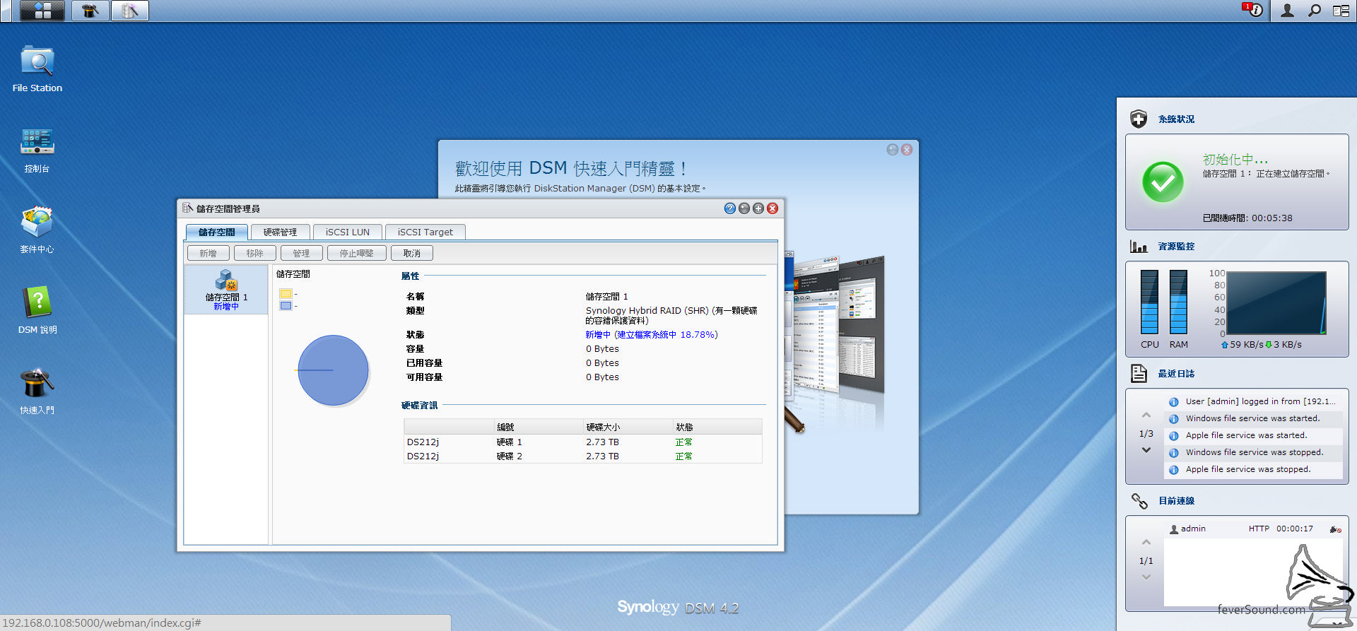Click the System Health shield icon
The height and width of the screenshot is (631, 1357).
1139,119
